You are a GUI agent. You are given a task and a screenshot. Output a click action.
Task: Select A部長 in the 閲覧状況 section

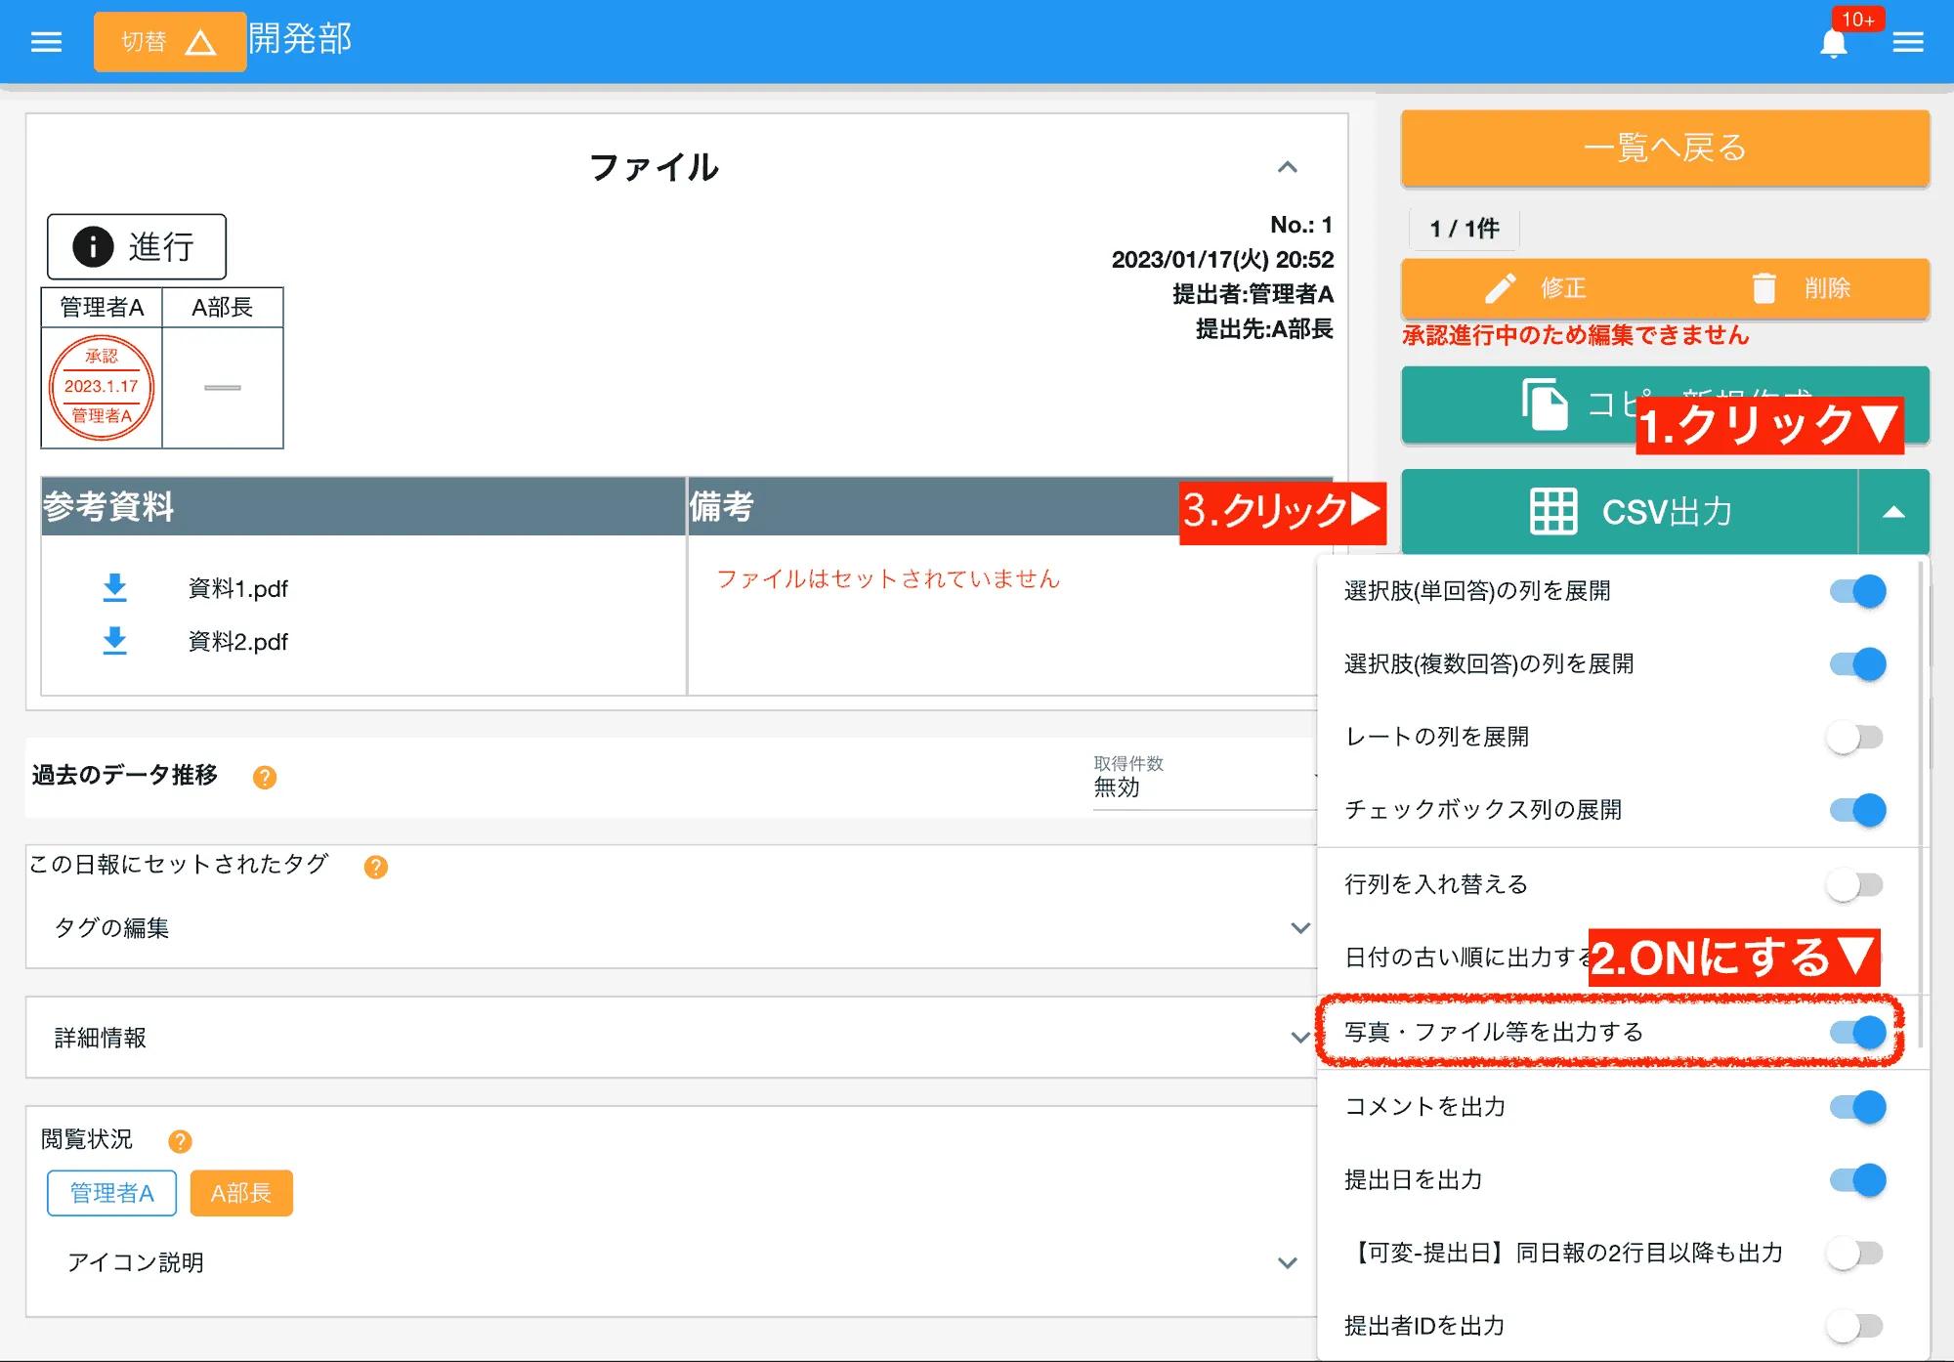point(240,1193)
